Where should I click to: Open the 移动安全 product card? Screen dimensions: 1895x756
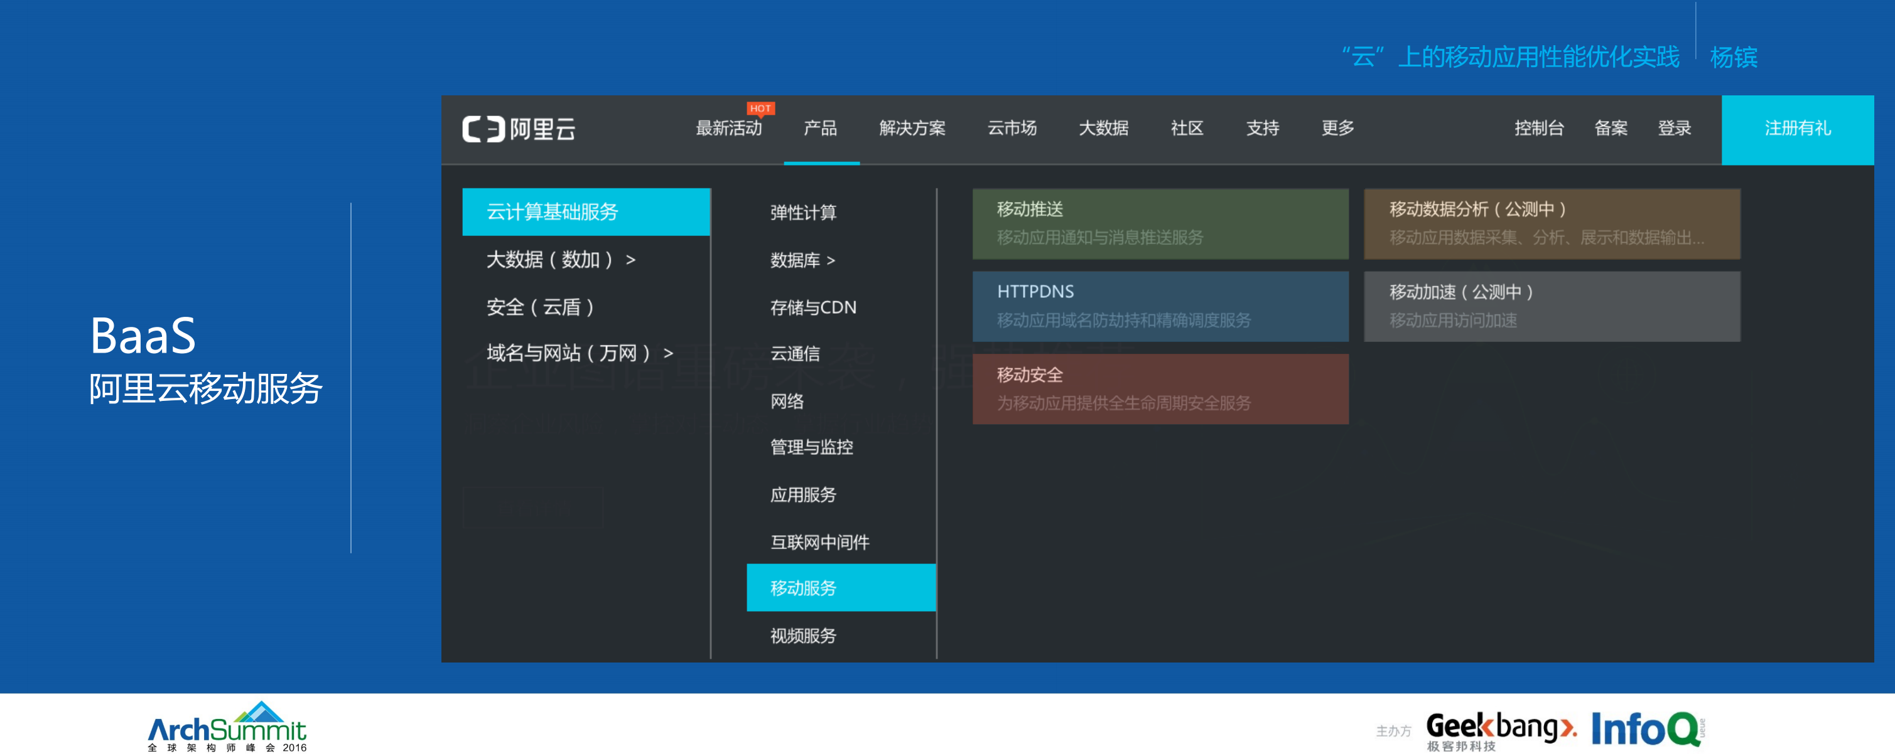click(x=1161, y=388)
